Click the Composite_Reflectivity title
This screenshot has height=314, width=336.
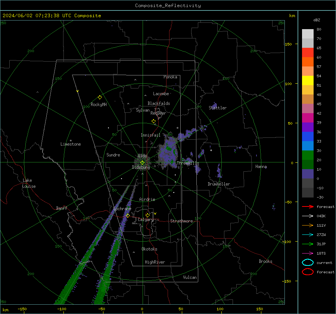168,6
